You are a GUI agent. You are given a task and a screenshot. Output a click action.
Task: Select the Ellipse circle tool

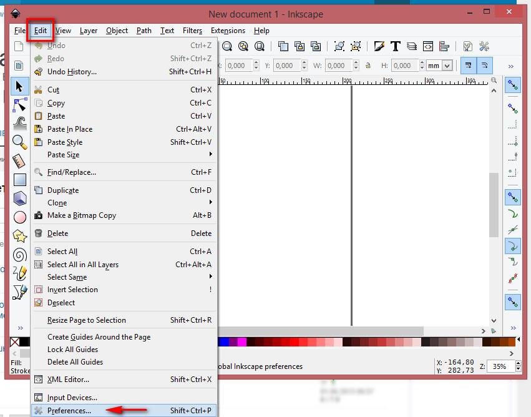click(19, 217)
